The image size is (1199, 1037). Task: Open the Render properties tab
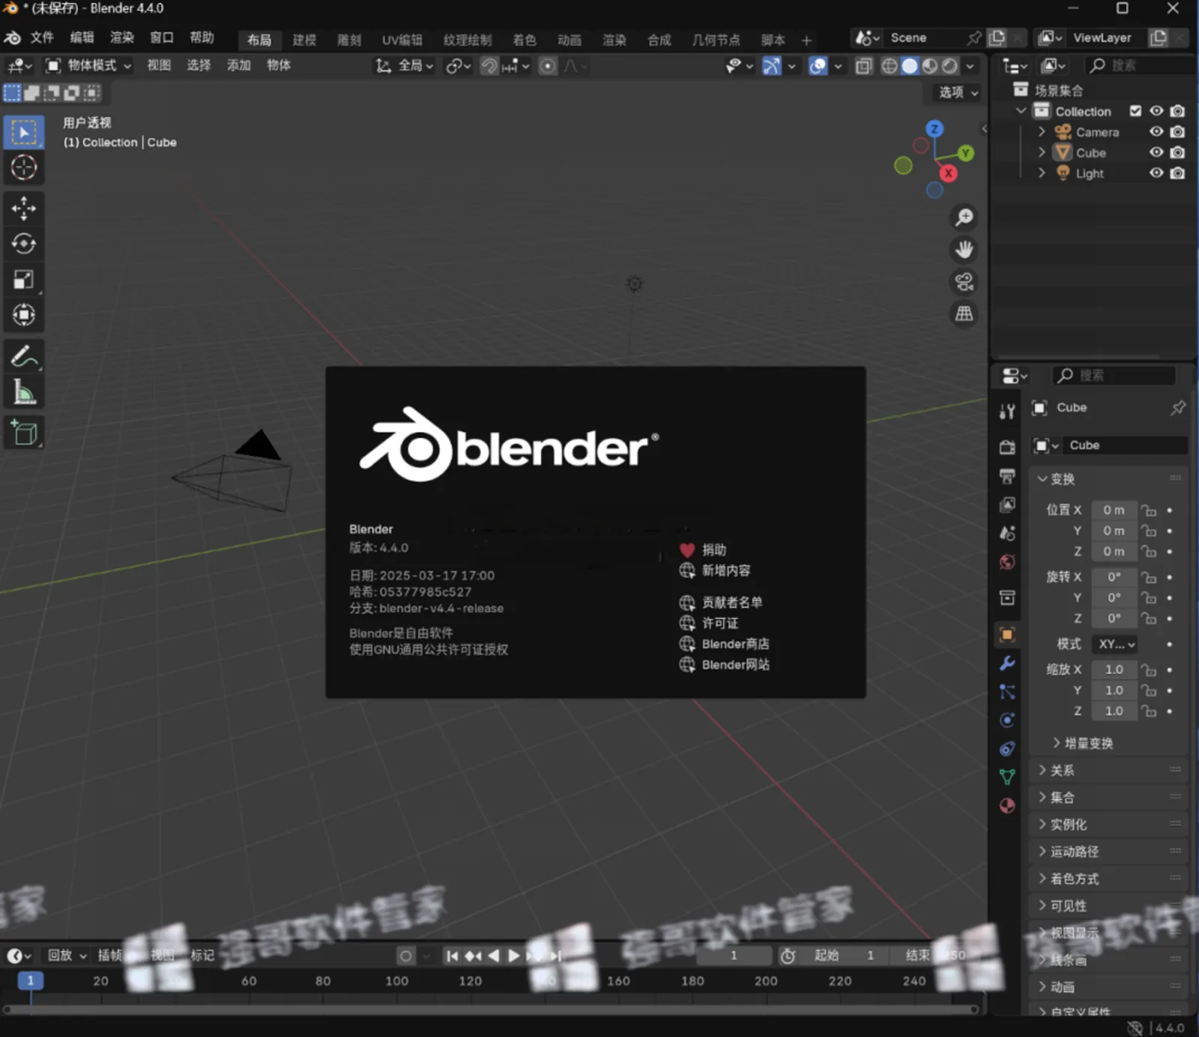click(x=1007, y=447)
